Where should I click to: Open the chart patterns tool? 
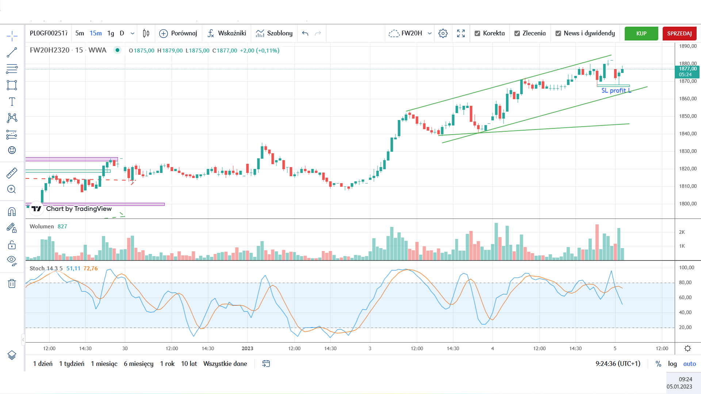coord(12,117)
